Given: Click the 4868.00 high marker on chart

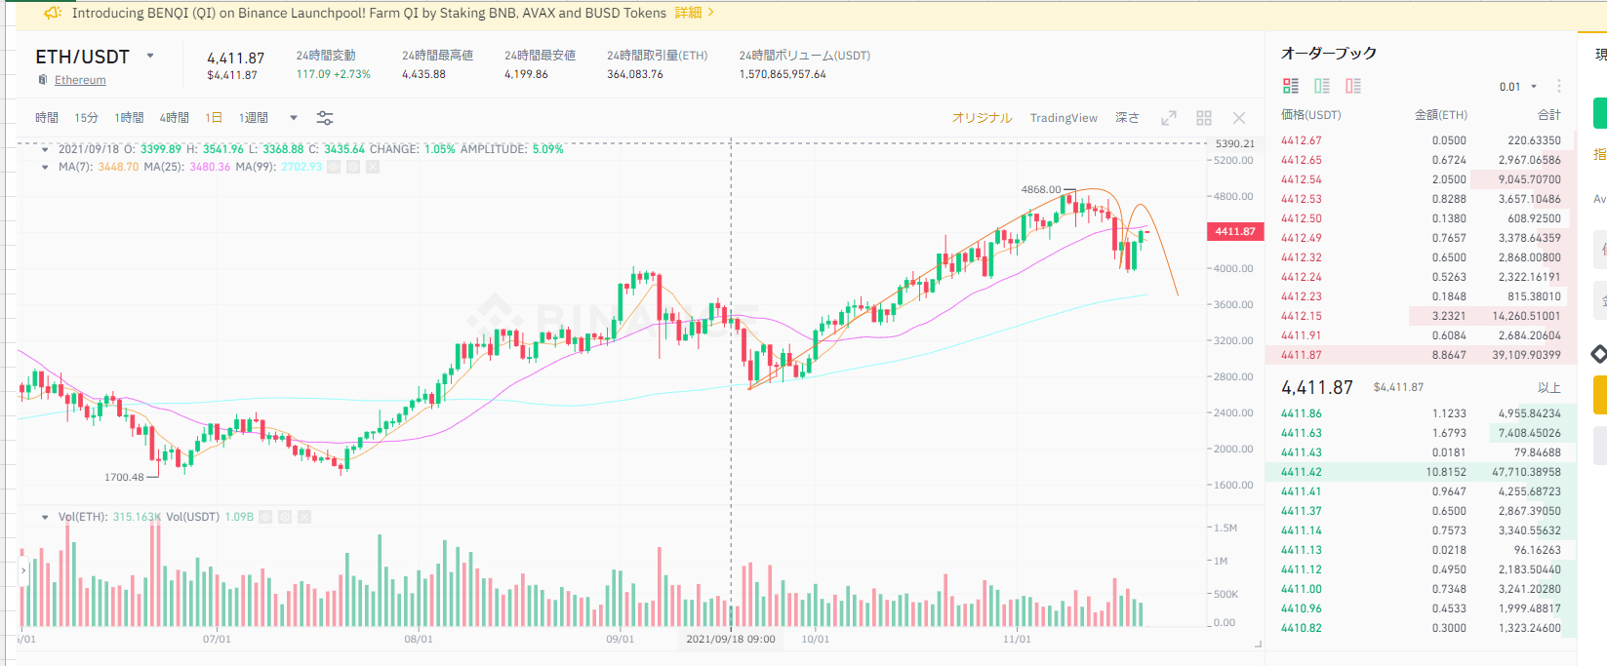Looking at the screenshot, I should [1041, 189].
